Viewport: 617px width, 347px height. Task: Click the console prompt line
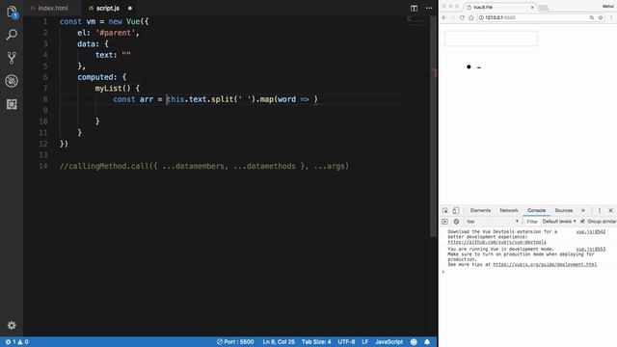point(527,272)
